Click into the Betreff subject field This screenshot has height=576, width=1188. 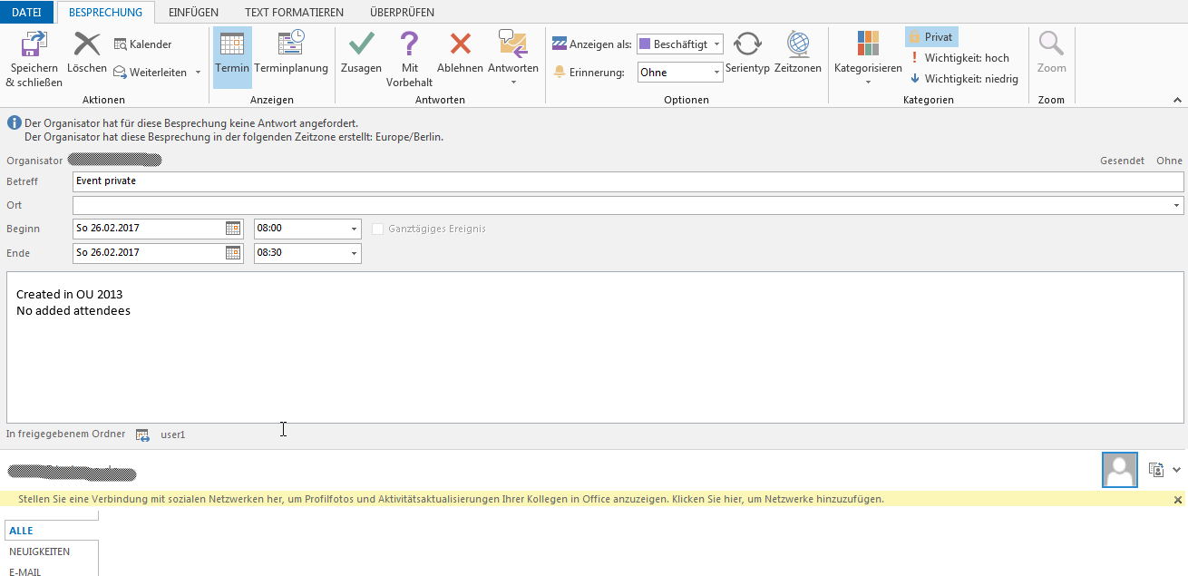tap(626, 181)
